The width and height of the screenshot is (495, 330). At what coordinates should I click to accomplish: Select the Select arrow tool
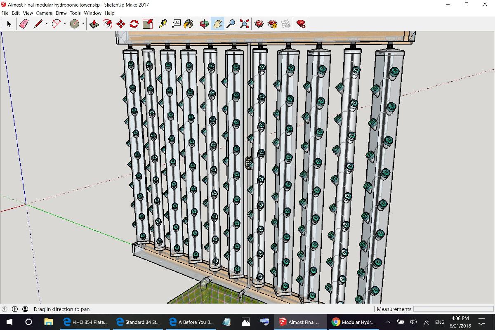point(9,24)
